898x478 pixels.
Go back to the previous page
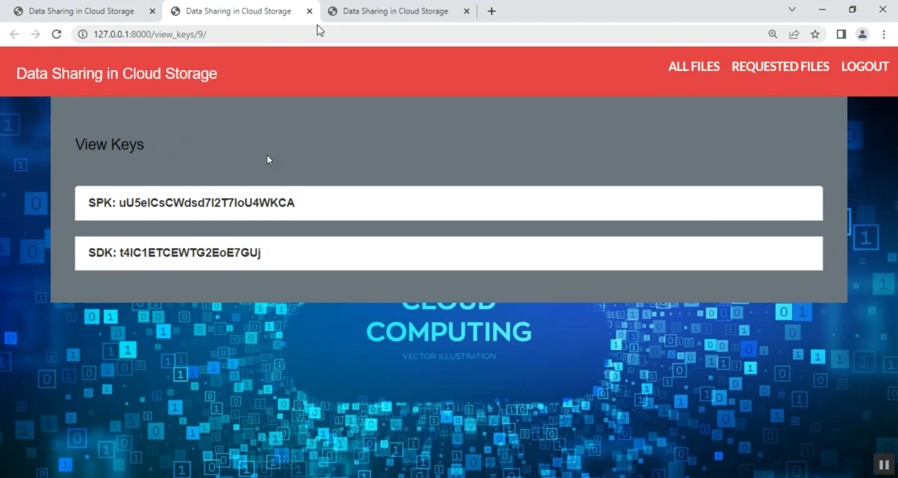pos(14,34)
